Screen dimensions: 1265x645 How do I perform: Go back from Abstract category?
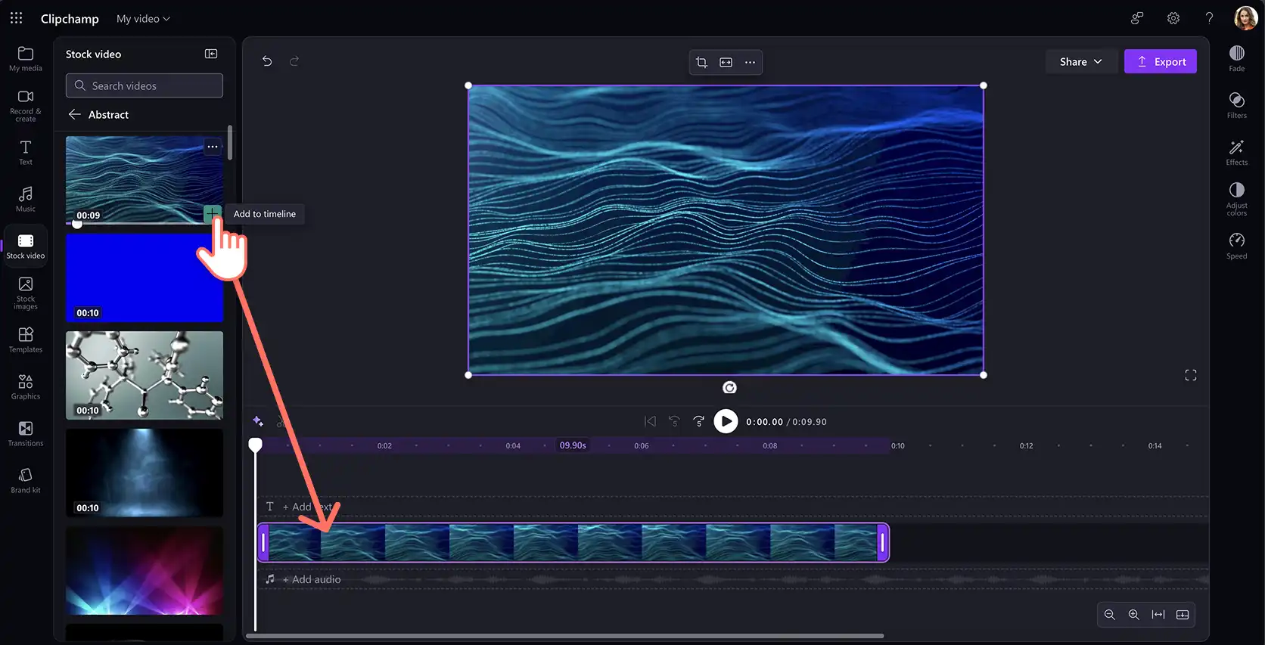[75, 114]
